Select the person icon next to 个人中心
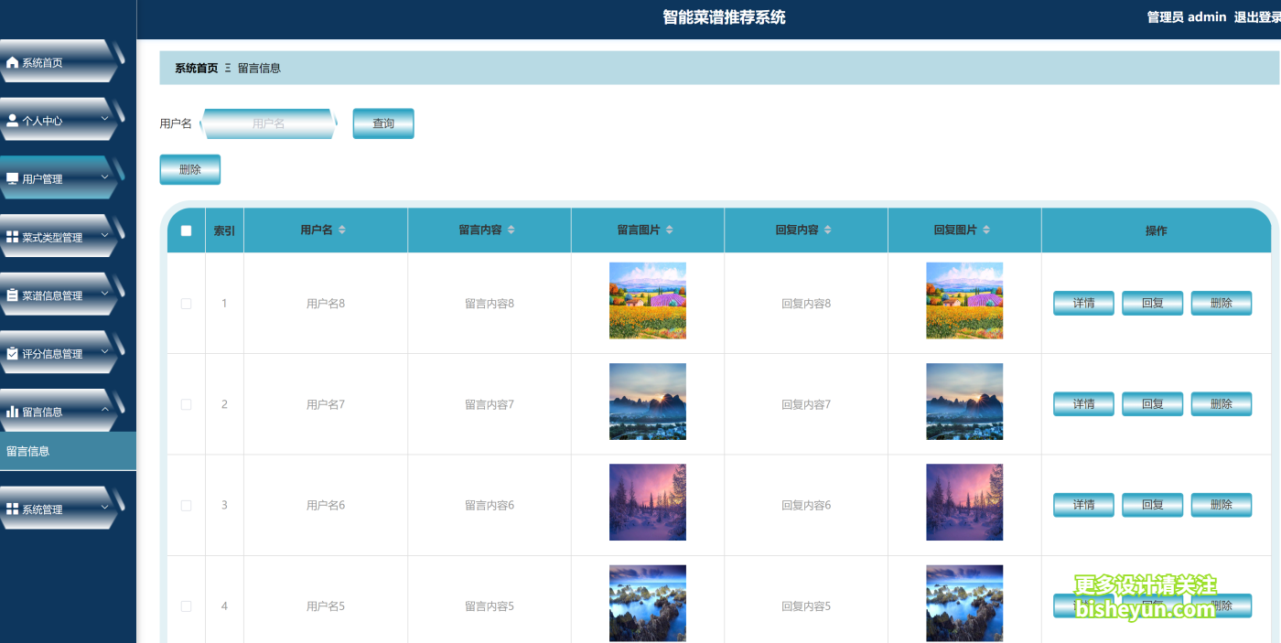 [12, 119]
